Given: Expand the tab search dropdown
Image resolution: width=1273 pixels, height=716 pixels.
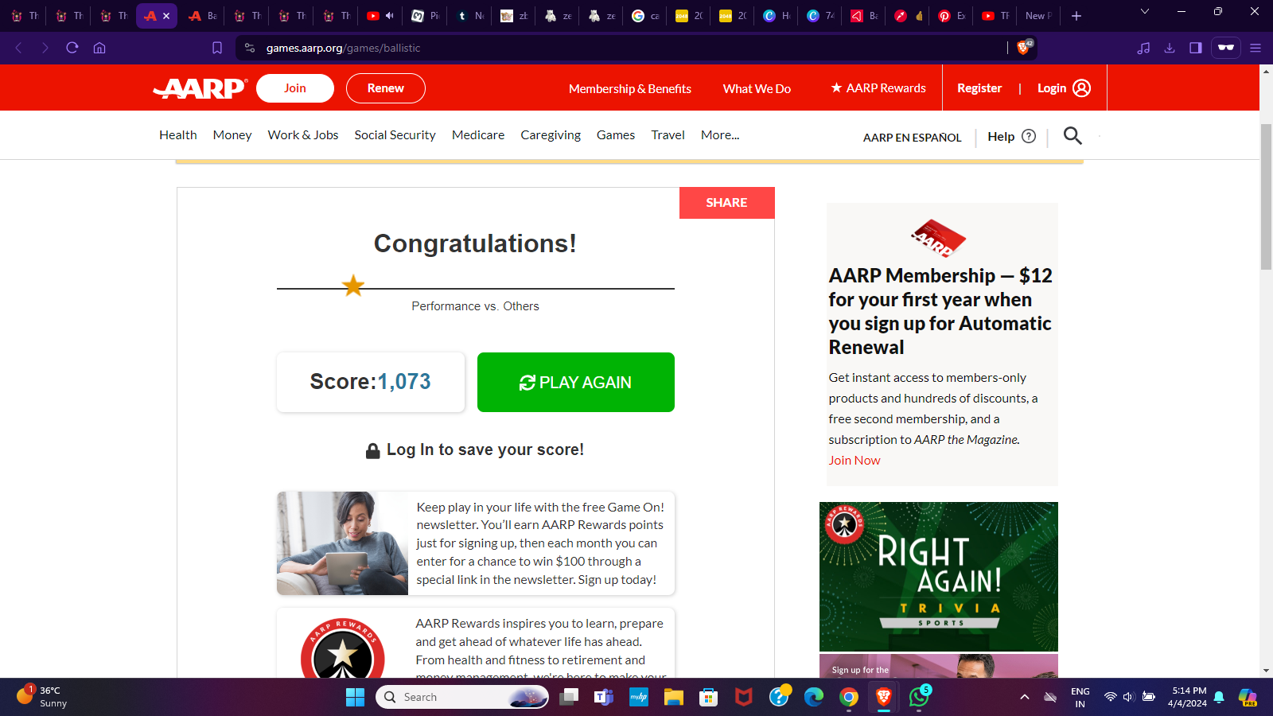Looking at the screenshot, I should pyautogui.click(x=1145, y=11).
